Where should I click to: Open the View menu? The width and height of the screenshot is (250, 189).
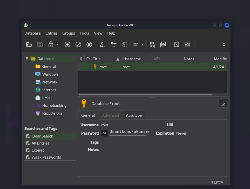pyautogui.click(x=98, y=33)
